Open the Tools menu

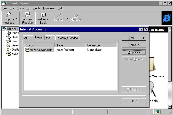click(x=37, y=8)
